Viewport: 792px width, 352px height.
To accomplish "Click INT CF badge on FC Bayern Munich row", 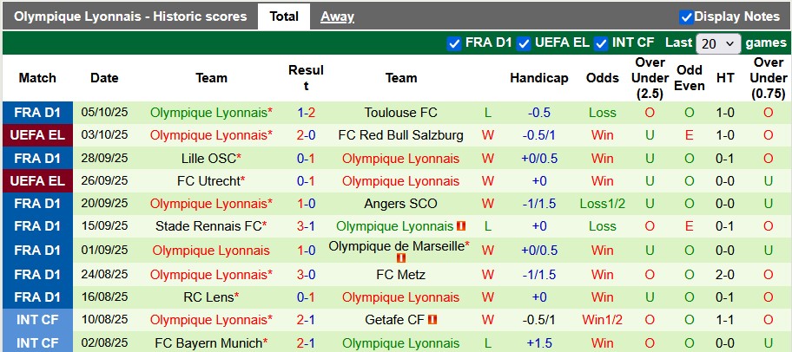I will [37, 342].
